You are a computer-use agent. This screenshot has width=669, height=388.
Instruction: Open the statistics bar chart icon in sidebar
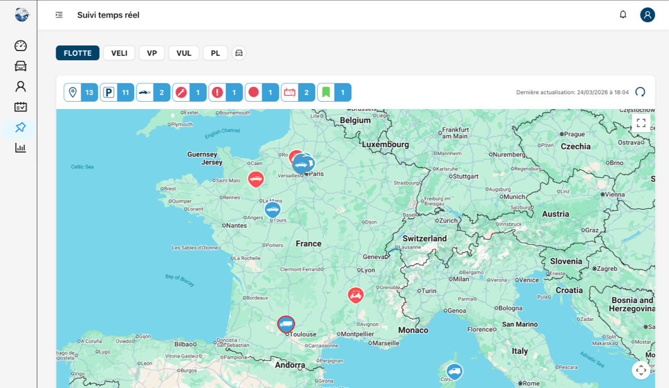21,148
